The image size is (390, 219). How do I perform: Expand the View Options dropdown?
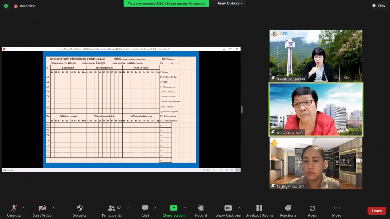coord(230,4)
